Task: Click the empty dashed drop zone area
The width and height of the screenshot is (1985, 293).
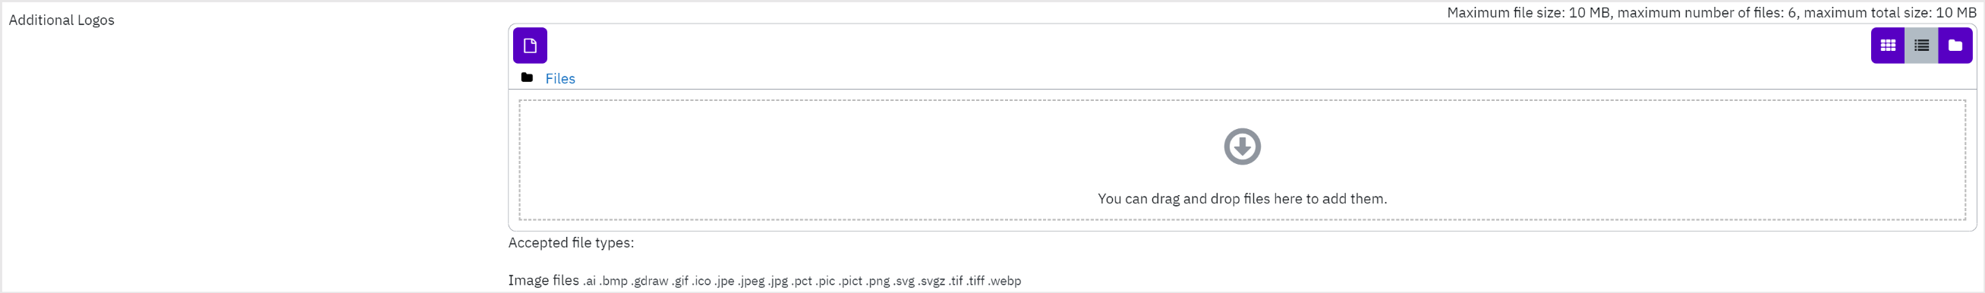Action: (x=1242, y=160)
